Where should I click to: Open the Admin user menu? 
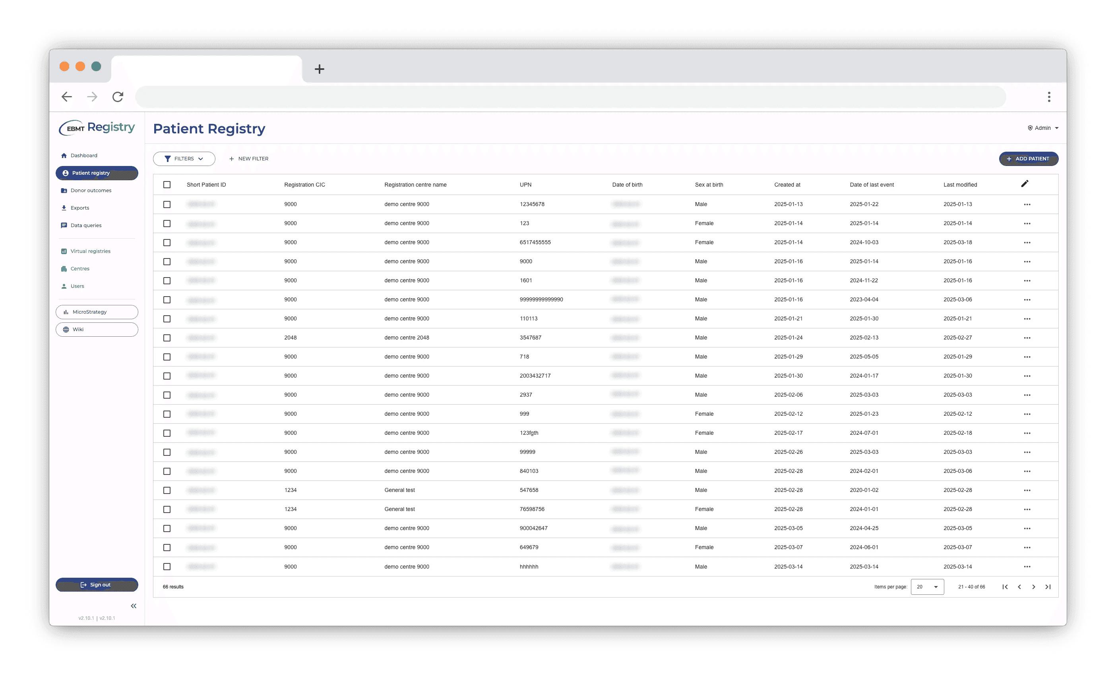click(1043, 128)
